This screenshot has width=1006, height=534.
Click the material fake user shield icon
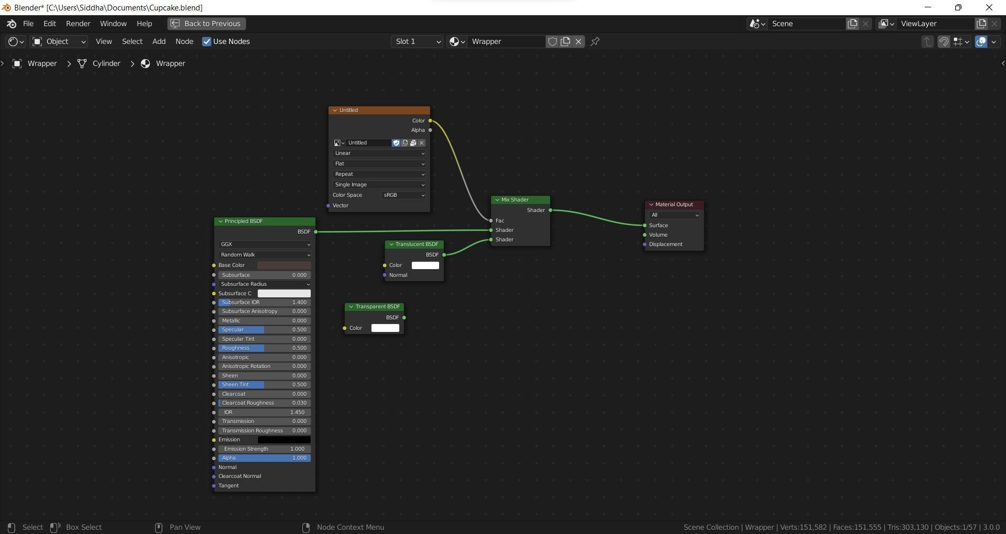coord(552,41)
